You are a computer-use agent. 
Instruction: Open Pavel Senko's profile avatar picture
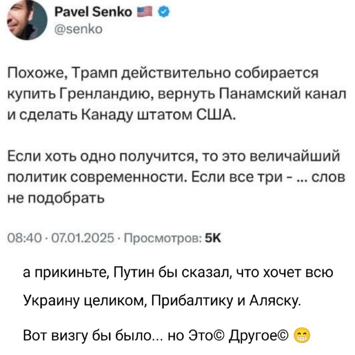27,20
